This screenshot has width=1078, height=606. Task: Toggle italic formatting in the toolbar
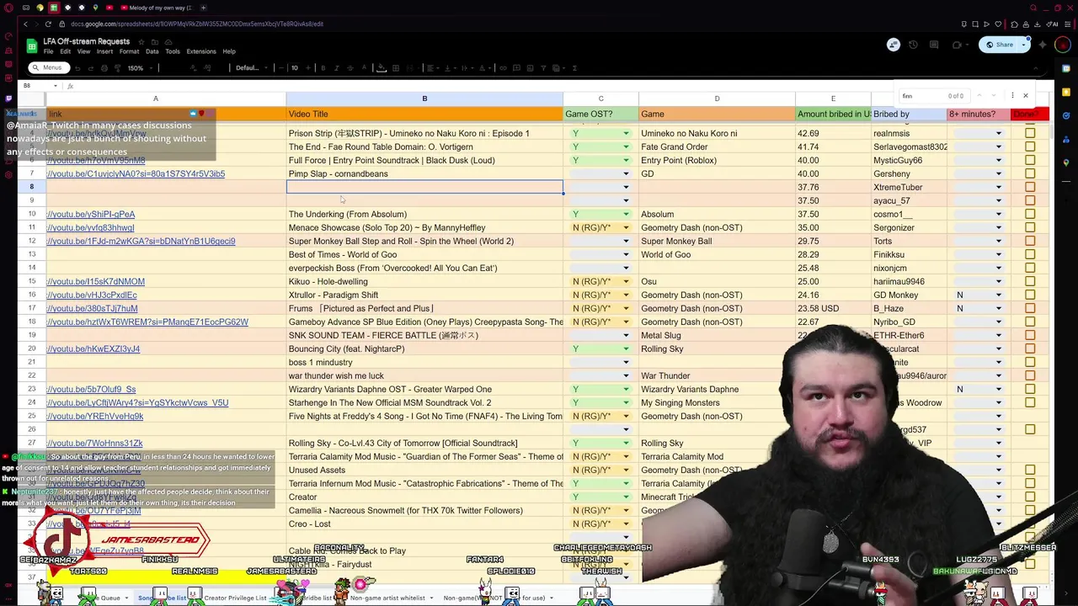tap(337, 67)
